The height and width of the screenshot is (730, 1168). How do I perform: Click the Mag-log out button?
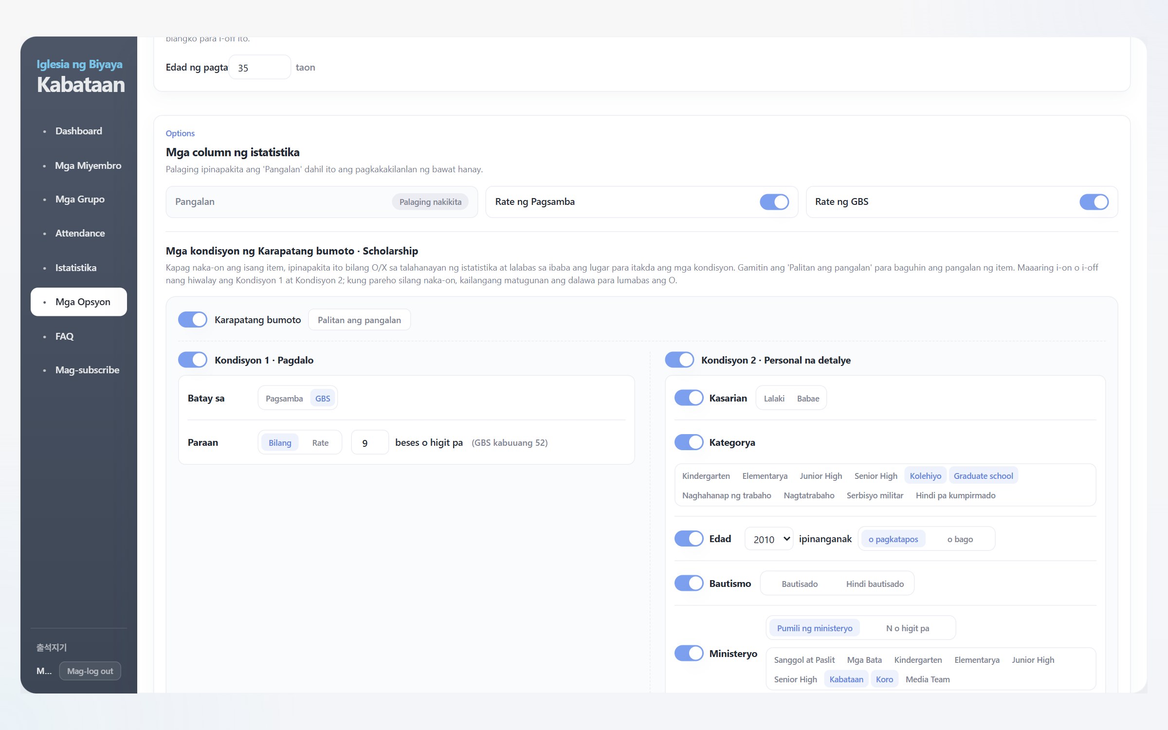point(90,671)
